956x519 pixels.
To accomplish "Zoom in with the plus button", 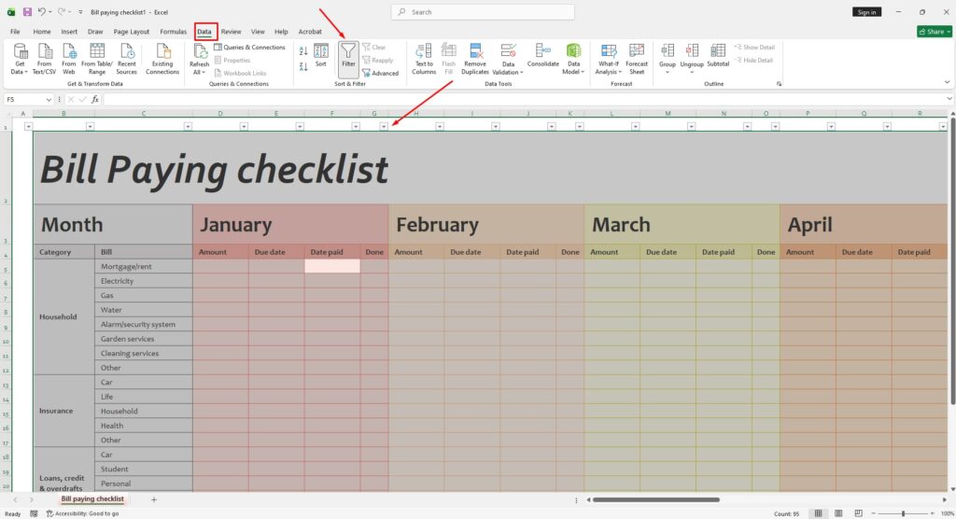I will pos(932,513).
